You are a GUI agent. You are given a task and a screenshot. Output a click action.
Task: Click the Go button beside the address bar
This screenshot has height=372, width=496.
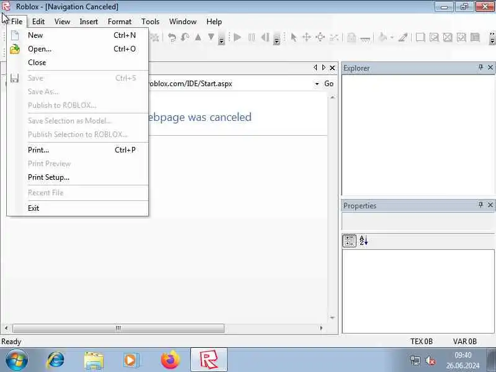pos(329,84)
